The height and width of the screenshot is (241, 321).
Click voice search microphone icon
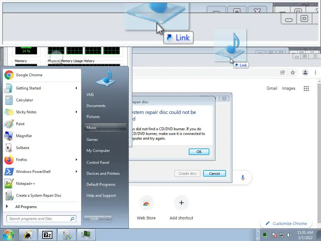pyautogui.click(x=243, y=178)
